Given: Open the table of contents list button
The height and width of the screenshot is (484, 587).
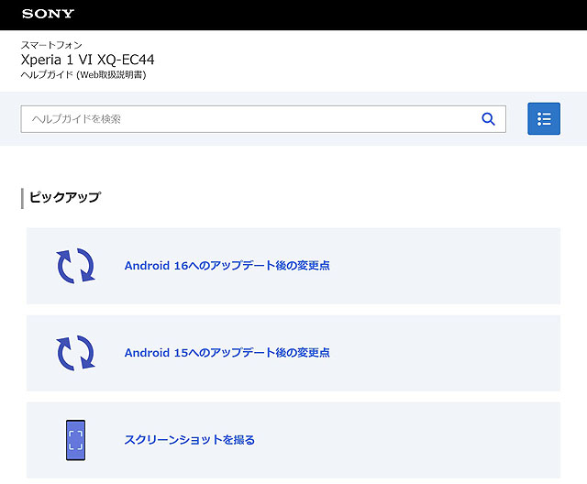Looking at the screenshot, I should tap(544, 119).
